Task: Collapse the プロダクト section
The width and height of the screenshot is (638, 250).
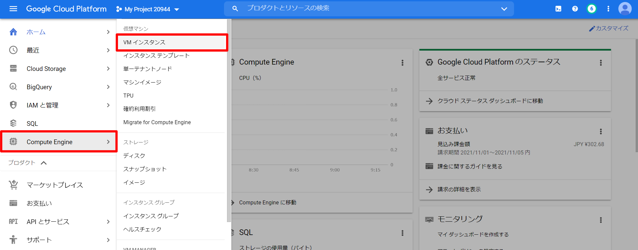Action: pyautogui.click(x=44, y=163)
